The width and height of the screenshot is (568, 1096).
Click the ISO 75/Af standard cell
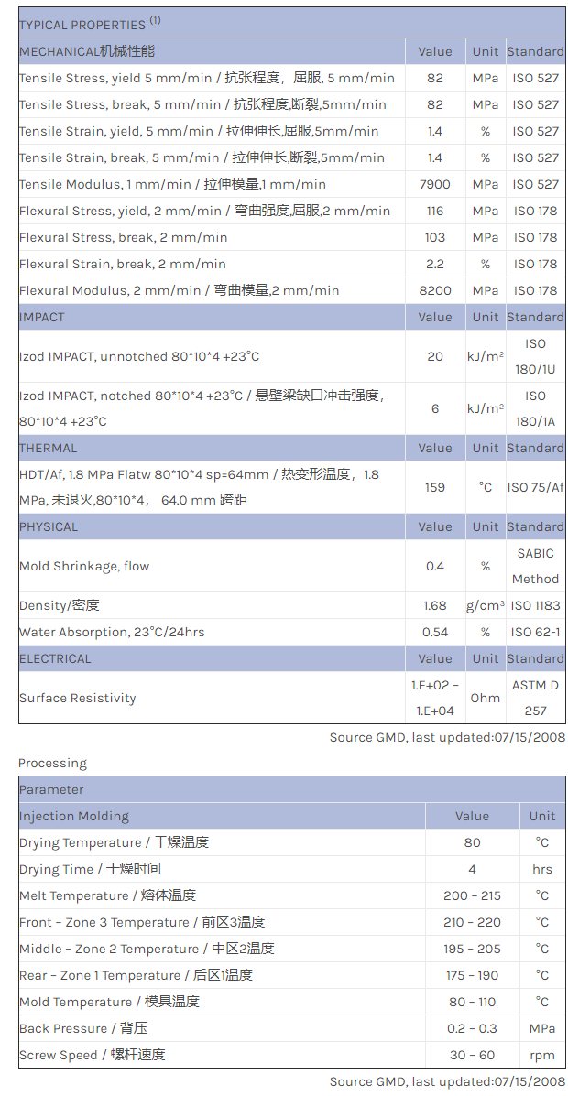pos(535,487)
